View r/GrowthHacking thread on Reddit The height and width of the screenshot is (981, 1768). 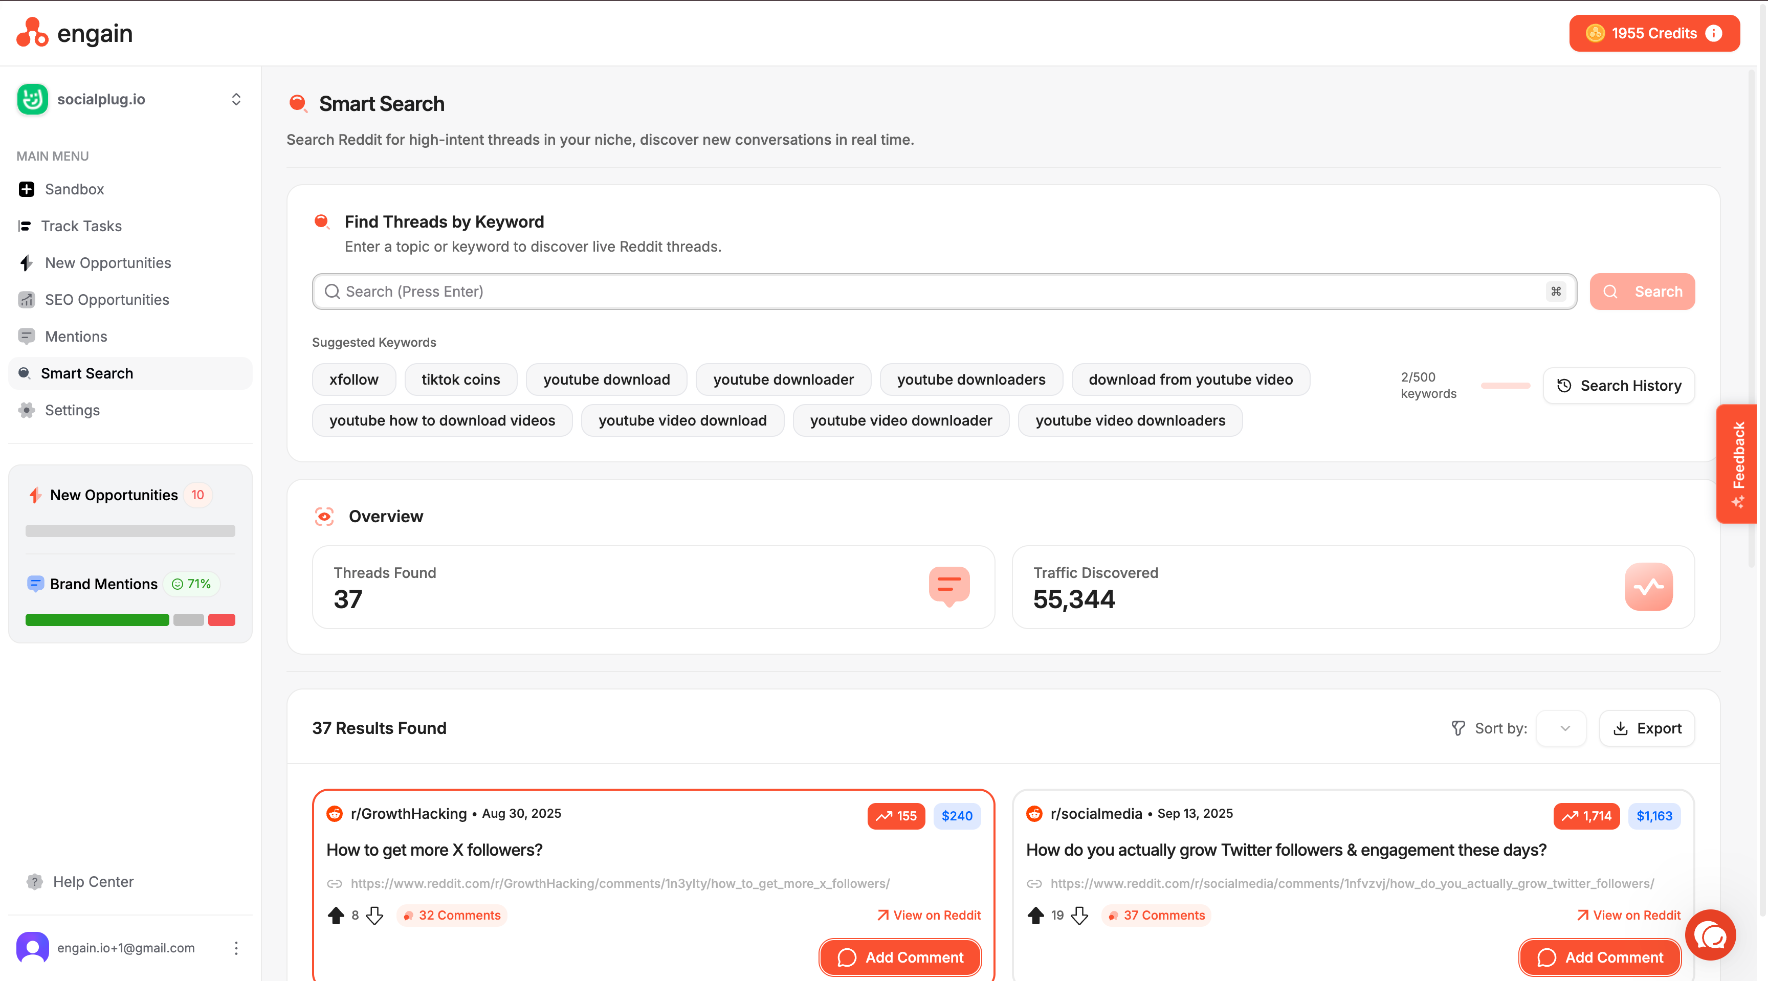pyautogui.click(x=930, y=915)
